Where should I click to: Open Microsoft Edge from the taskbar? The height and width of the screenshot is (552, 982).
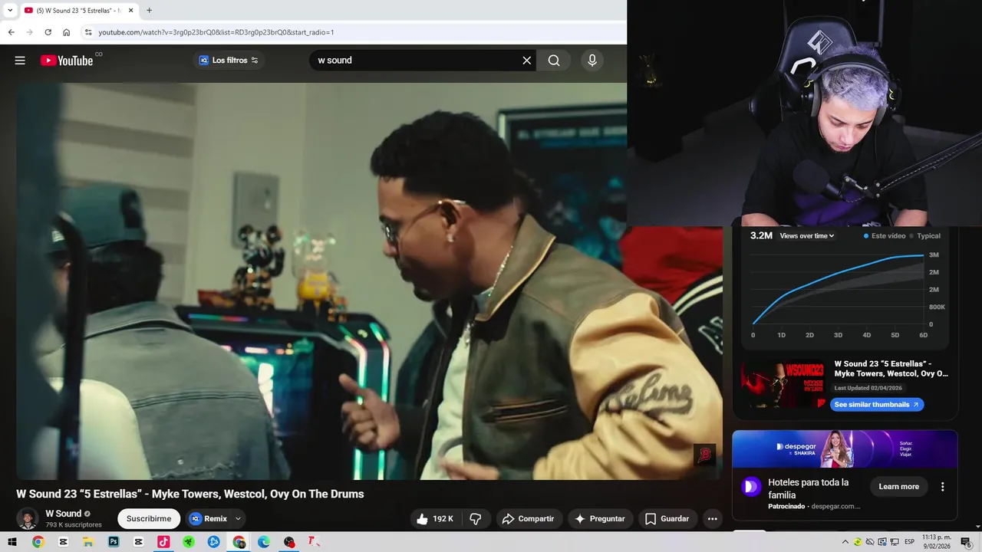pos(264,542)
